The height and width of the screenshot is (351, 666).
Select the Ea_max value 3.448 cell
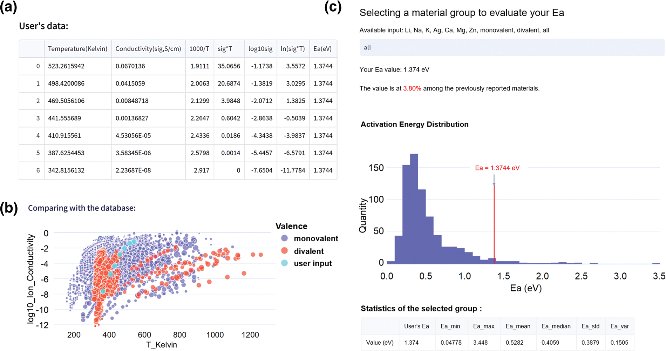tap(480, 343)
